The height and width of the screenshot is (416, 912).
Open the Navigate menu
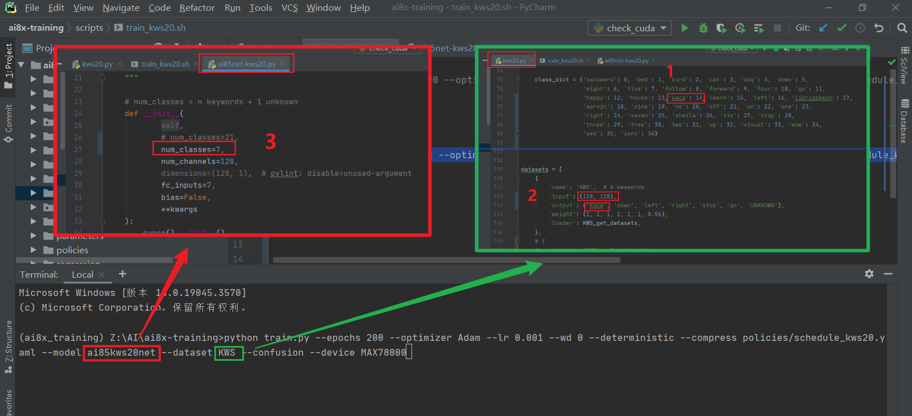pos(121,8)
